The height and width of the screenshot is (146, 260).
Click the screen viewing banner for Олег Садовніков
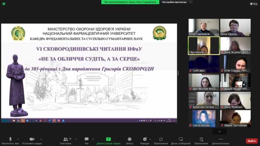pos(130,2)
